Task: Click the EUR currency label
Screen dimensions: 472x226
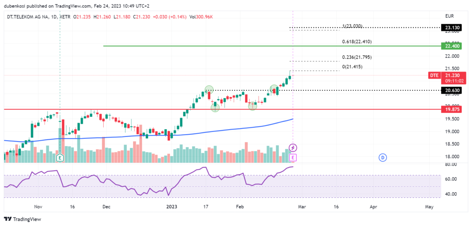Action: click(x=449, y=16)
